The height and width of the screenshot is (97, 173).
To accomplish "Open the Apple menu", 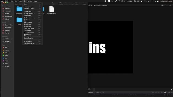I will click(x=2, y=1).
